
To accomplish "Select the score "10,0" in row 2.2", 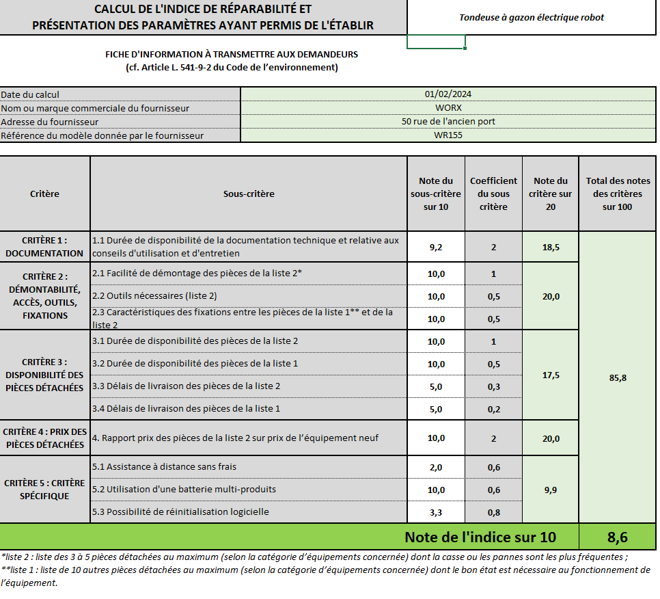I will coord(436,297).
